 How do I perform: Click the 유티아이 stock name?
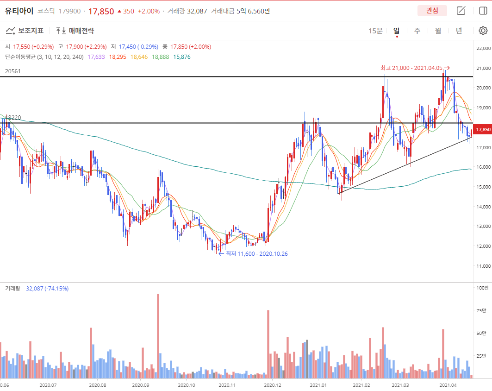click(19, 11)
